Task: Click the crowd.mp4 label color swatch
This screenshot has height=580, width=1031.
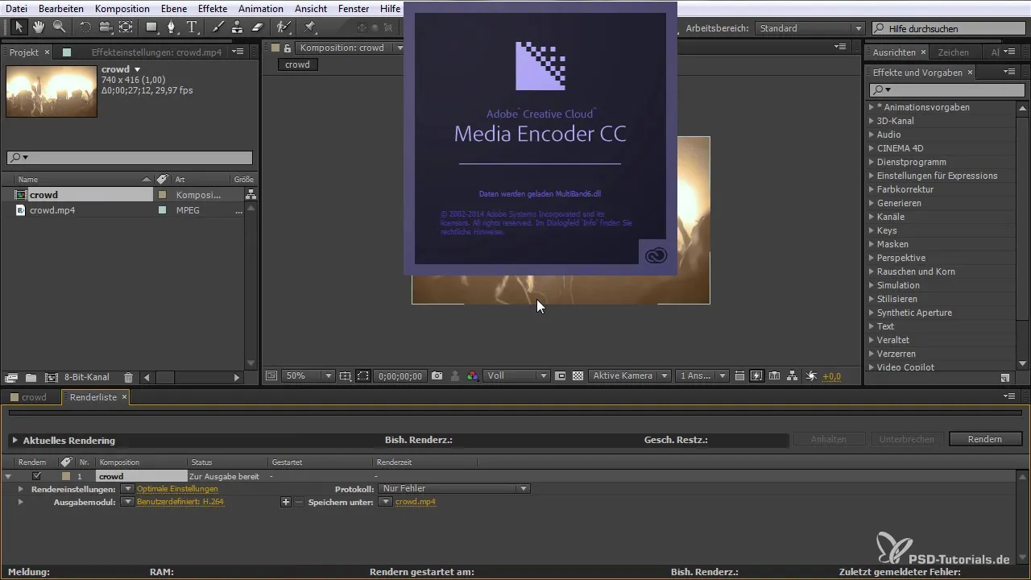Action: (162, 210)
